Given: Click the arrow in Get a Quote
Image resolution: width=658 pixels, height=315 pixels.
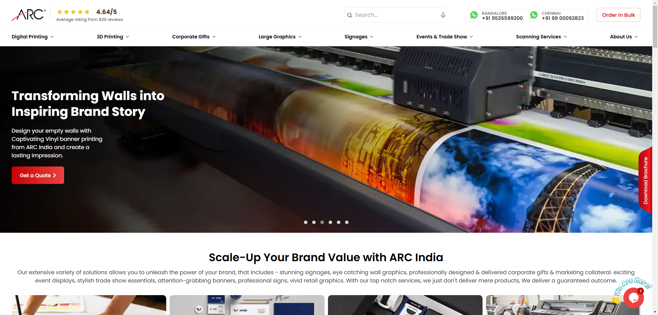Looking at the screenshot, I should point(54,175).
